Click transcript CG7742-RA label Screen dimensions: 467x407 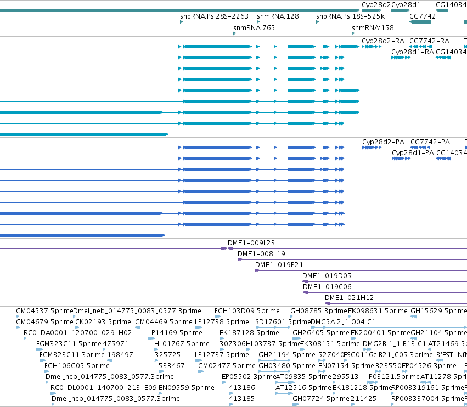pos(429,41)
